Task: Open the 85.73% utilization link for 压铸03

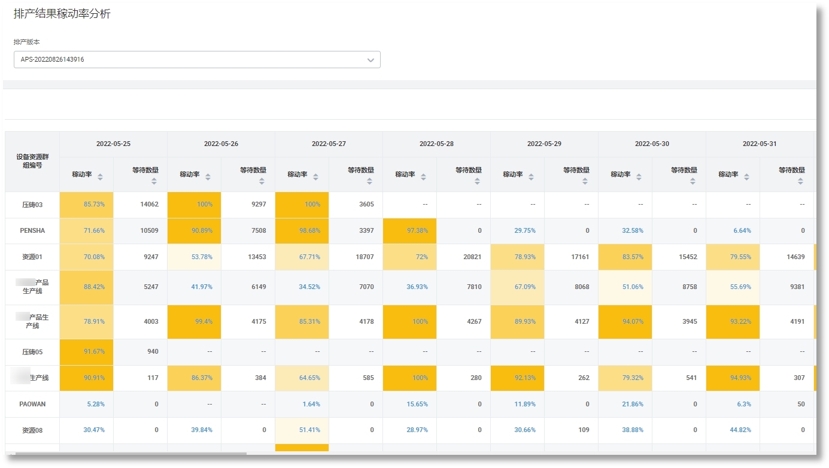Action: point(86,204)
